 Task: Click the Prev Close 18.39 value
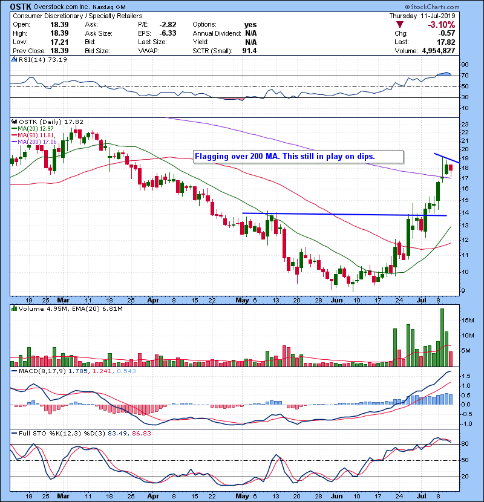59,51
